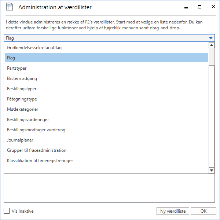Select Grupper til fraseadministration
The height and width of the screenshot is (220, 220).
(37, 150)
